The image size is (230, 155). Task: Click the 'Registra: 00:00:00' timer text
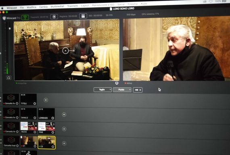tap(68, 16)
